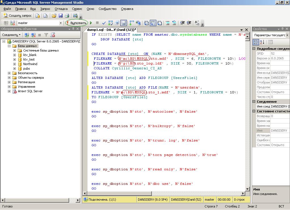Open the file with the folder icon
The image size is (290, 210).
54,16
